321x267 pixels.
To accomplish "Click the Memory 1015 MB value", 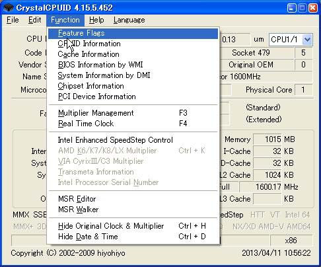I will pyautogui.click(x=267, y=139).
